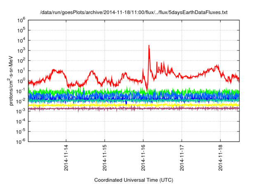Click the tall red flux spike peak

[x=149, y=46]
